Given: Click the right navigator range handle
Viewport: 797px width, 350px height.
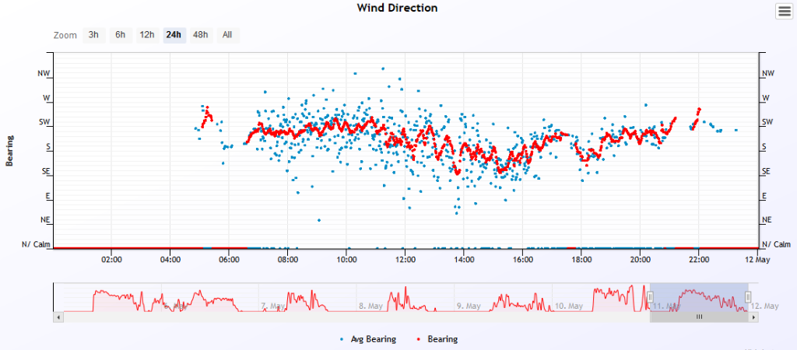Looking at the screenshot, I should tap(748, 297).
